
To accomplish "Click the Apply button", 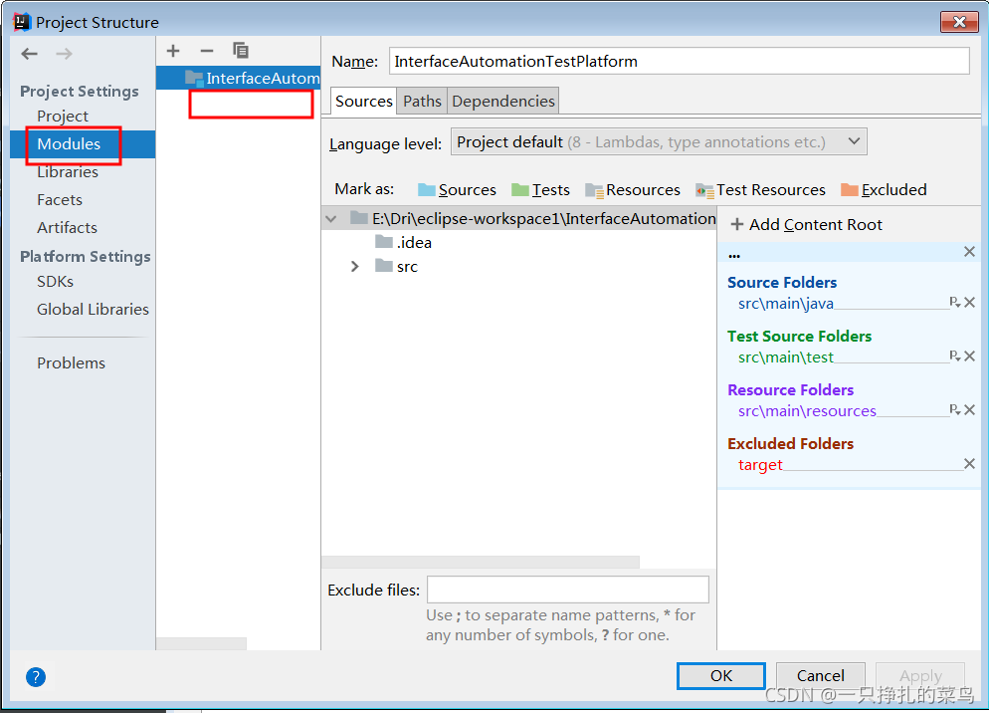I will click(x=920, y=676).
